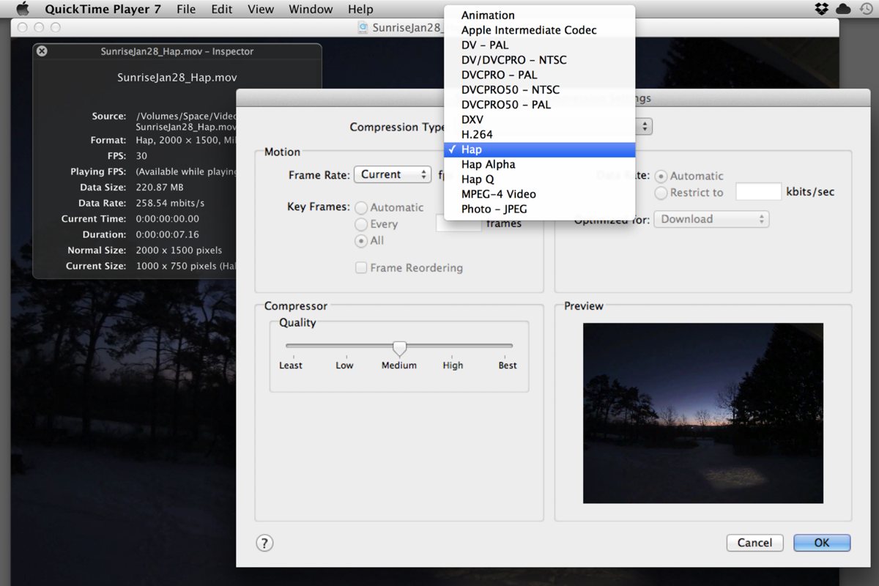The image size is (879, 586).
Task: Select Hap Alpha from the codec list
Action: [x=488, y=164]
